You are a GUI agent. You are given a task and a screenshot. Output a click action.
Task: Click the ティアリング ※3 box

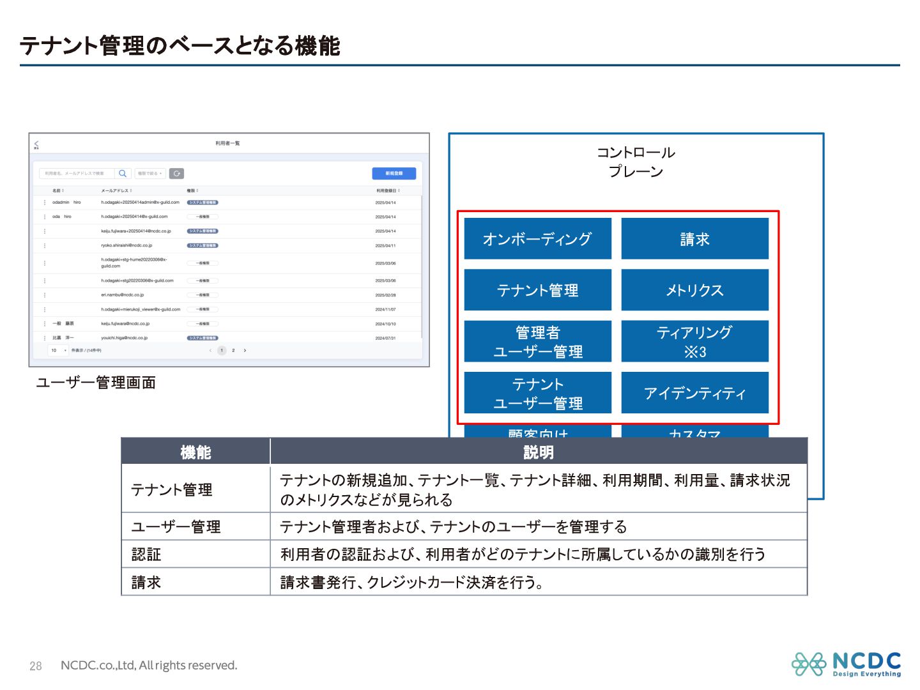click(694, 341)
